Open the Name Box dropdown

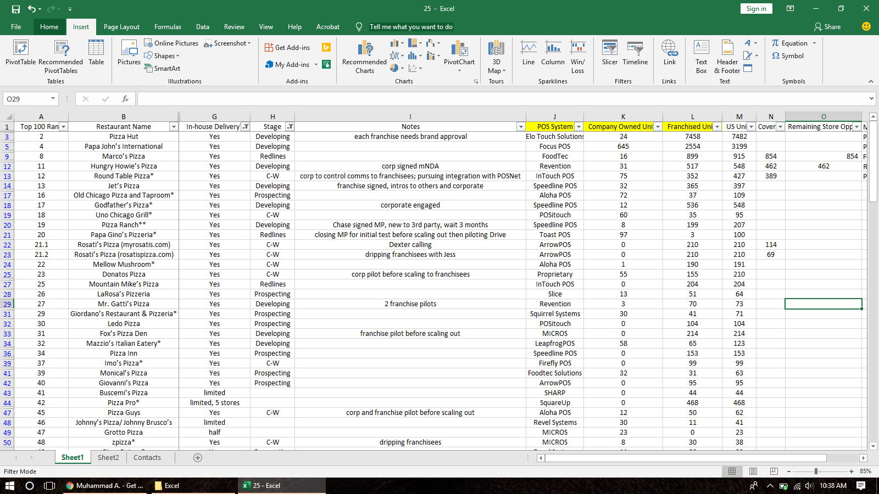[x=53, y=99]
